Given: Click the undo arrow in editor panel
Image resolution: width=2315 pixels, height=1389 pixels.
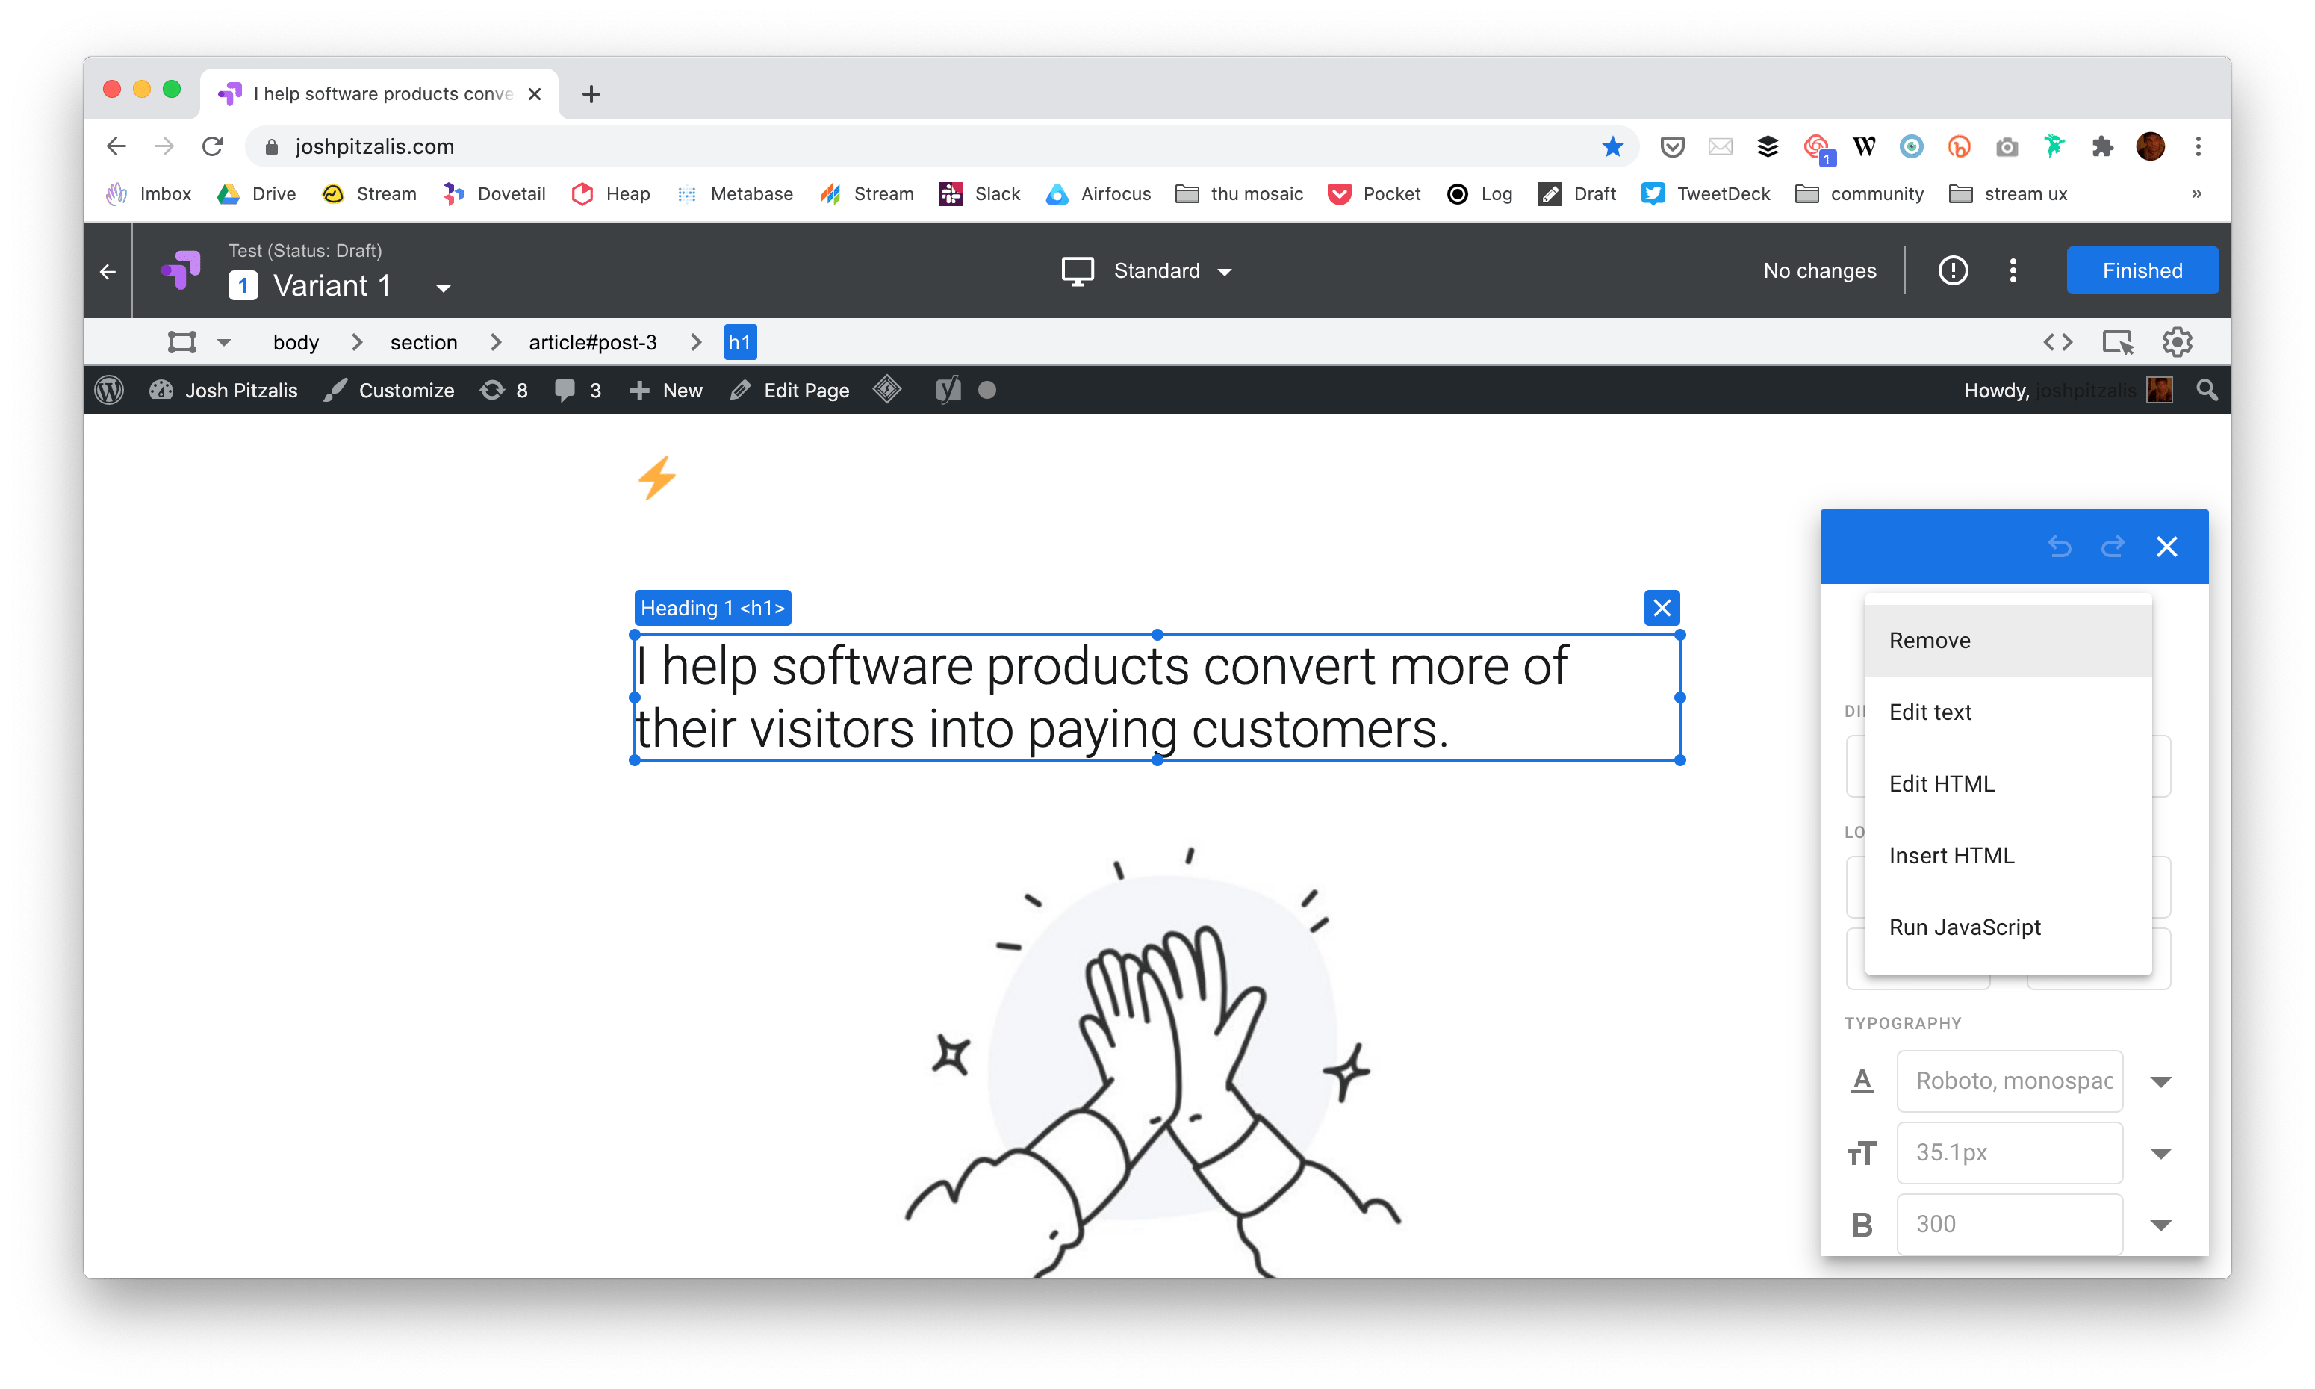Looking at the screenshot, I should click(x=2059, y=547).
